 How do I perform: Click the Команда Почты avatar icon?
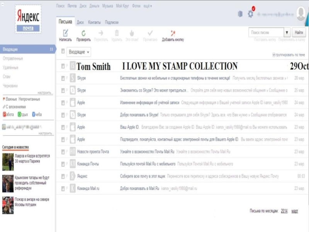(73, 164)
